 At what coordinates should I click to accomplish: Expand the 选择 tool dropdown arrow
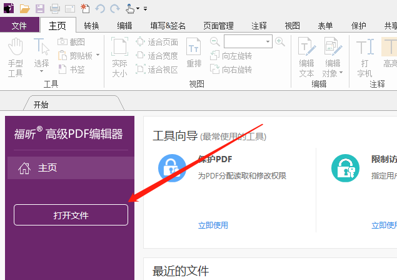(41, 71)
